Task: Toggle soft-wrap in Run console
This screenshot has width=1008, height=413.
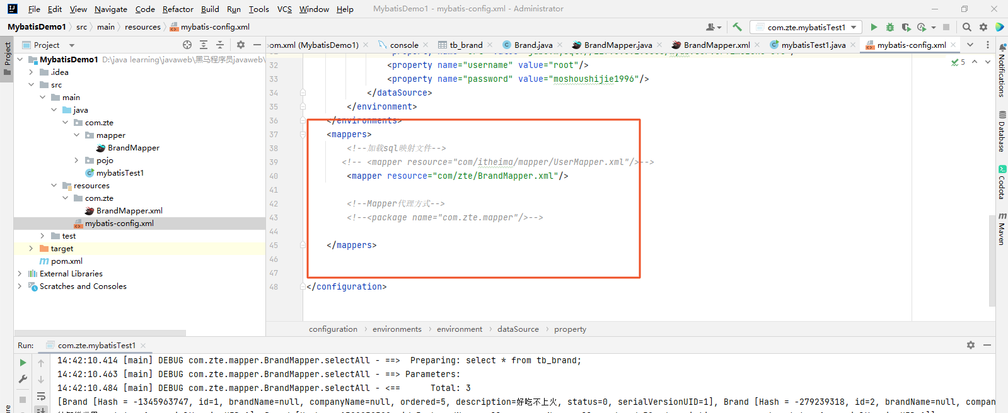Action: pos(41,396)
